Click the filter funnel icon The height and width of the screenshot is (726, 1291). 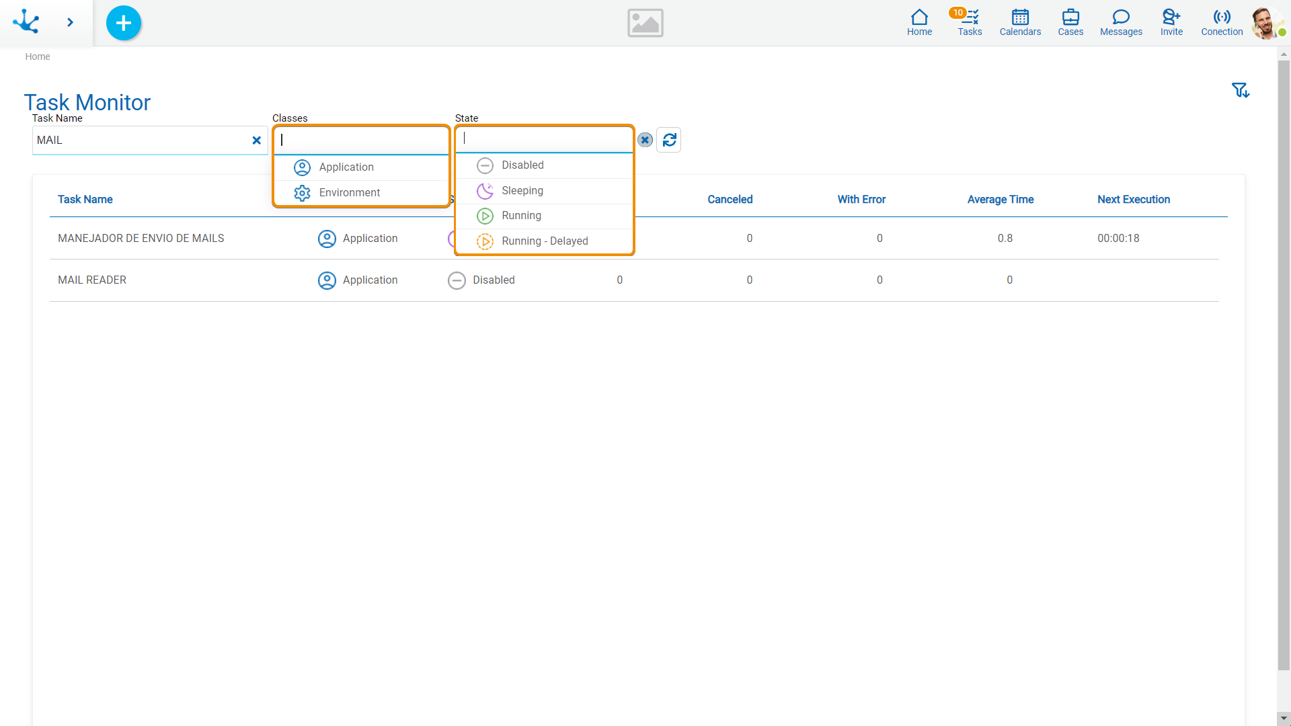pos(1240,90)
